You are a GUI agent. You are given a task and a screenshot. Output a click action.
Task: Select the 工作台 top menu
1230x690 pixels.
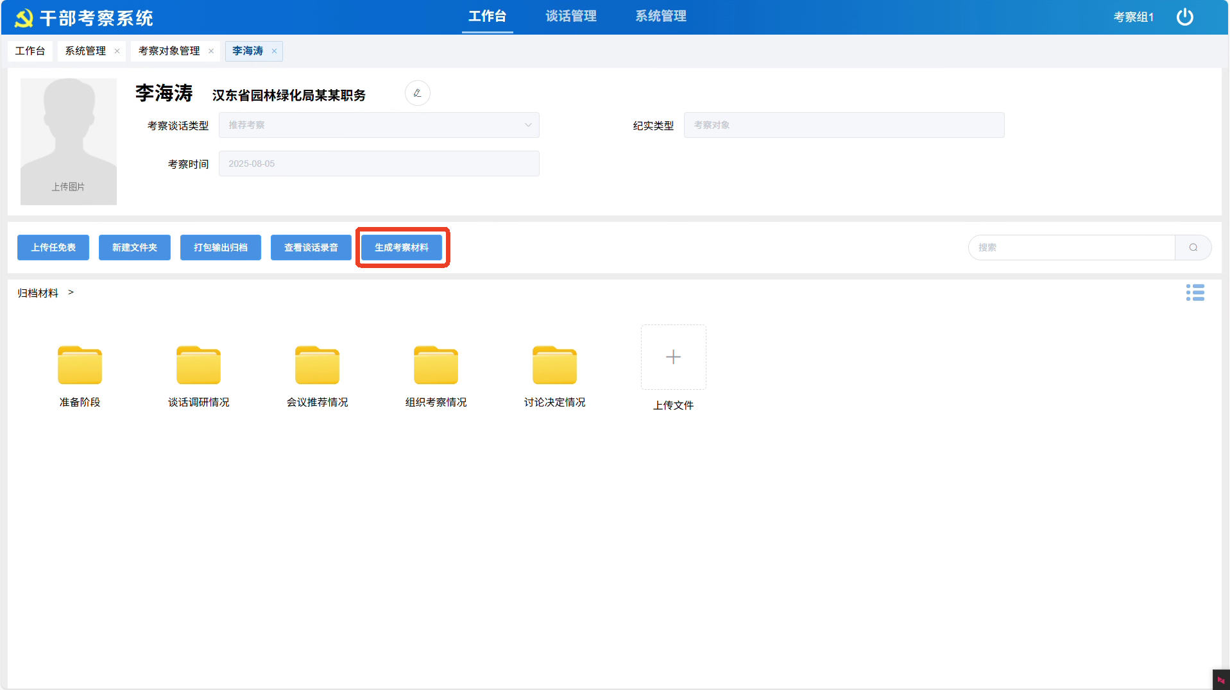[x=487, y=17]
